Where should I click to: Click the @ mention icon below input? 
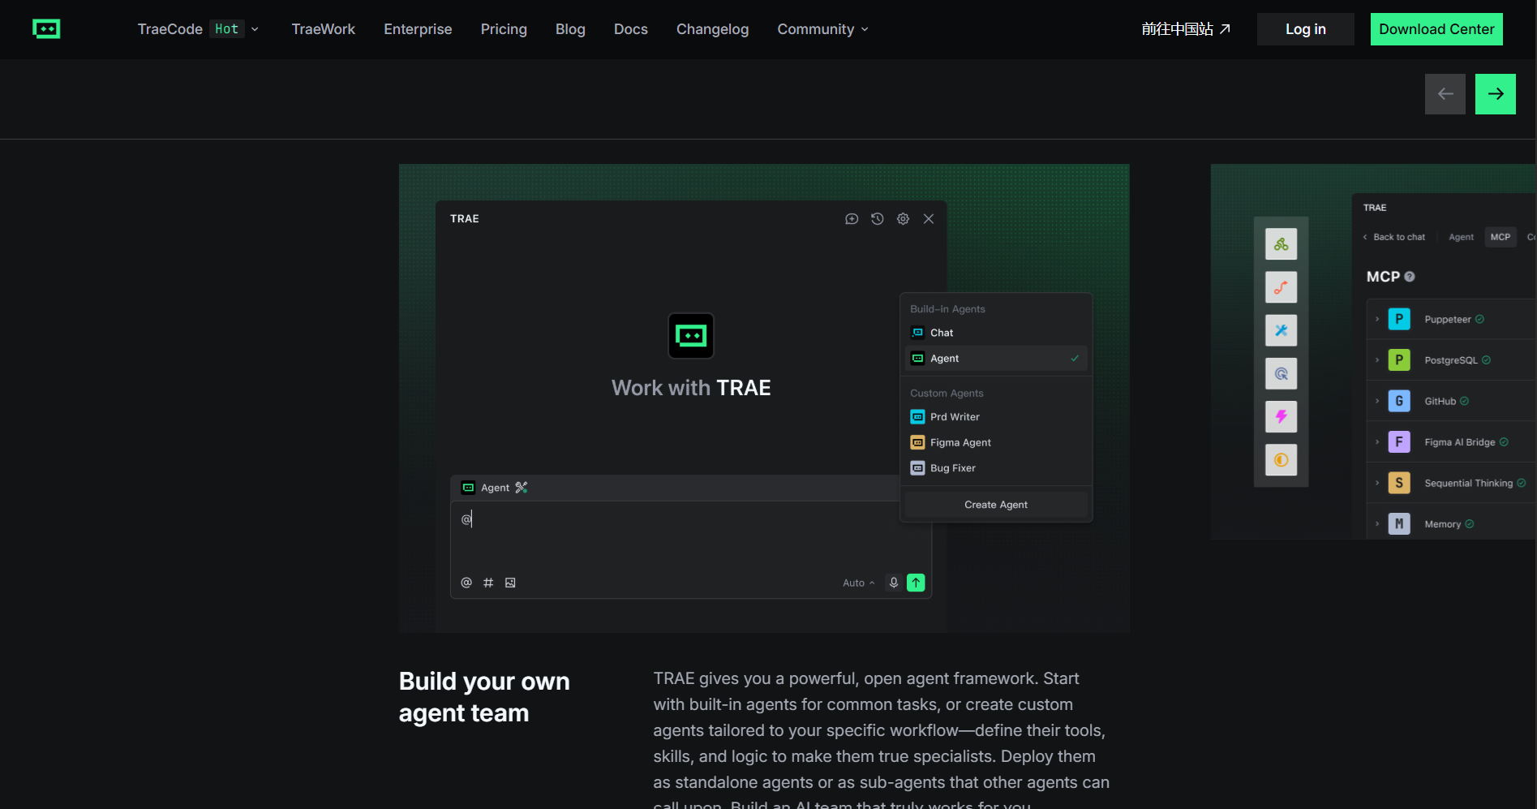point(466,583)
